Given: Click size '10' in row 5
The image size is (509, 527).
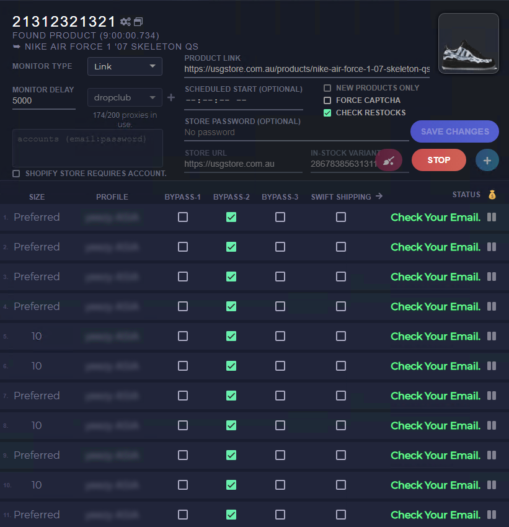Looking at the screenshot, I should pos(37,336).
